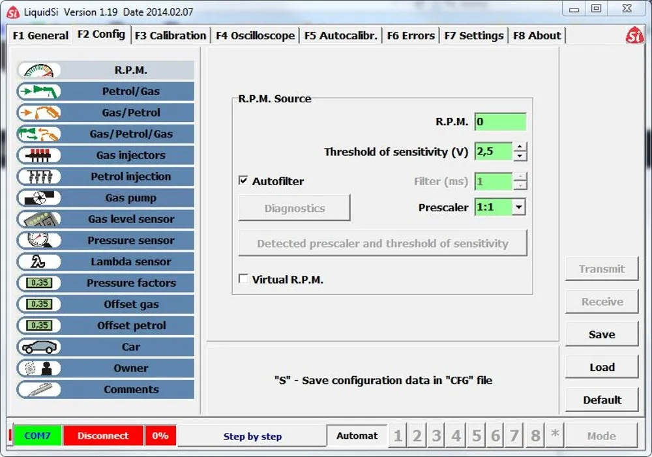652x457 pixels.
Task: Decrease threshold of sensitivity with down arrow
Action: (520, 156)
